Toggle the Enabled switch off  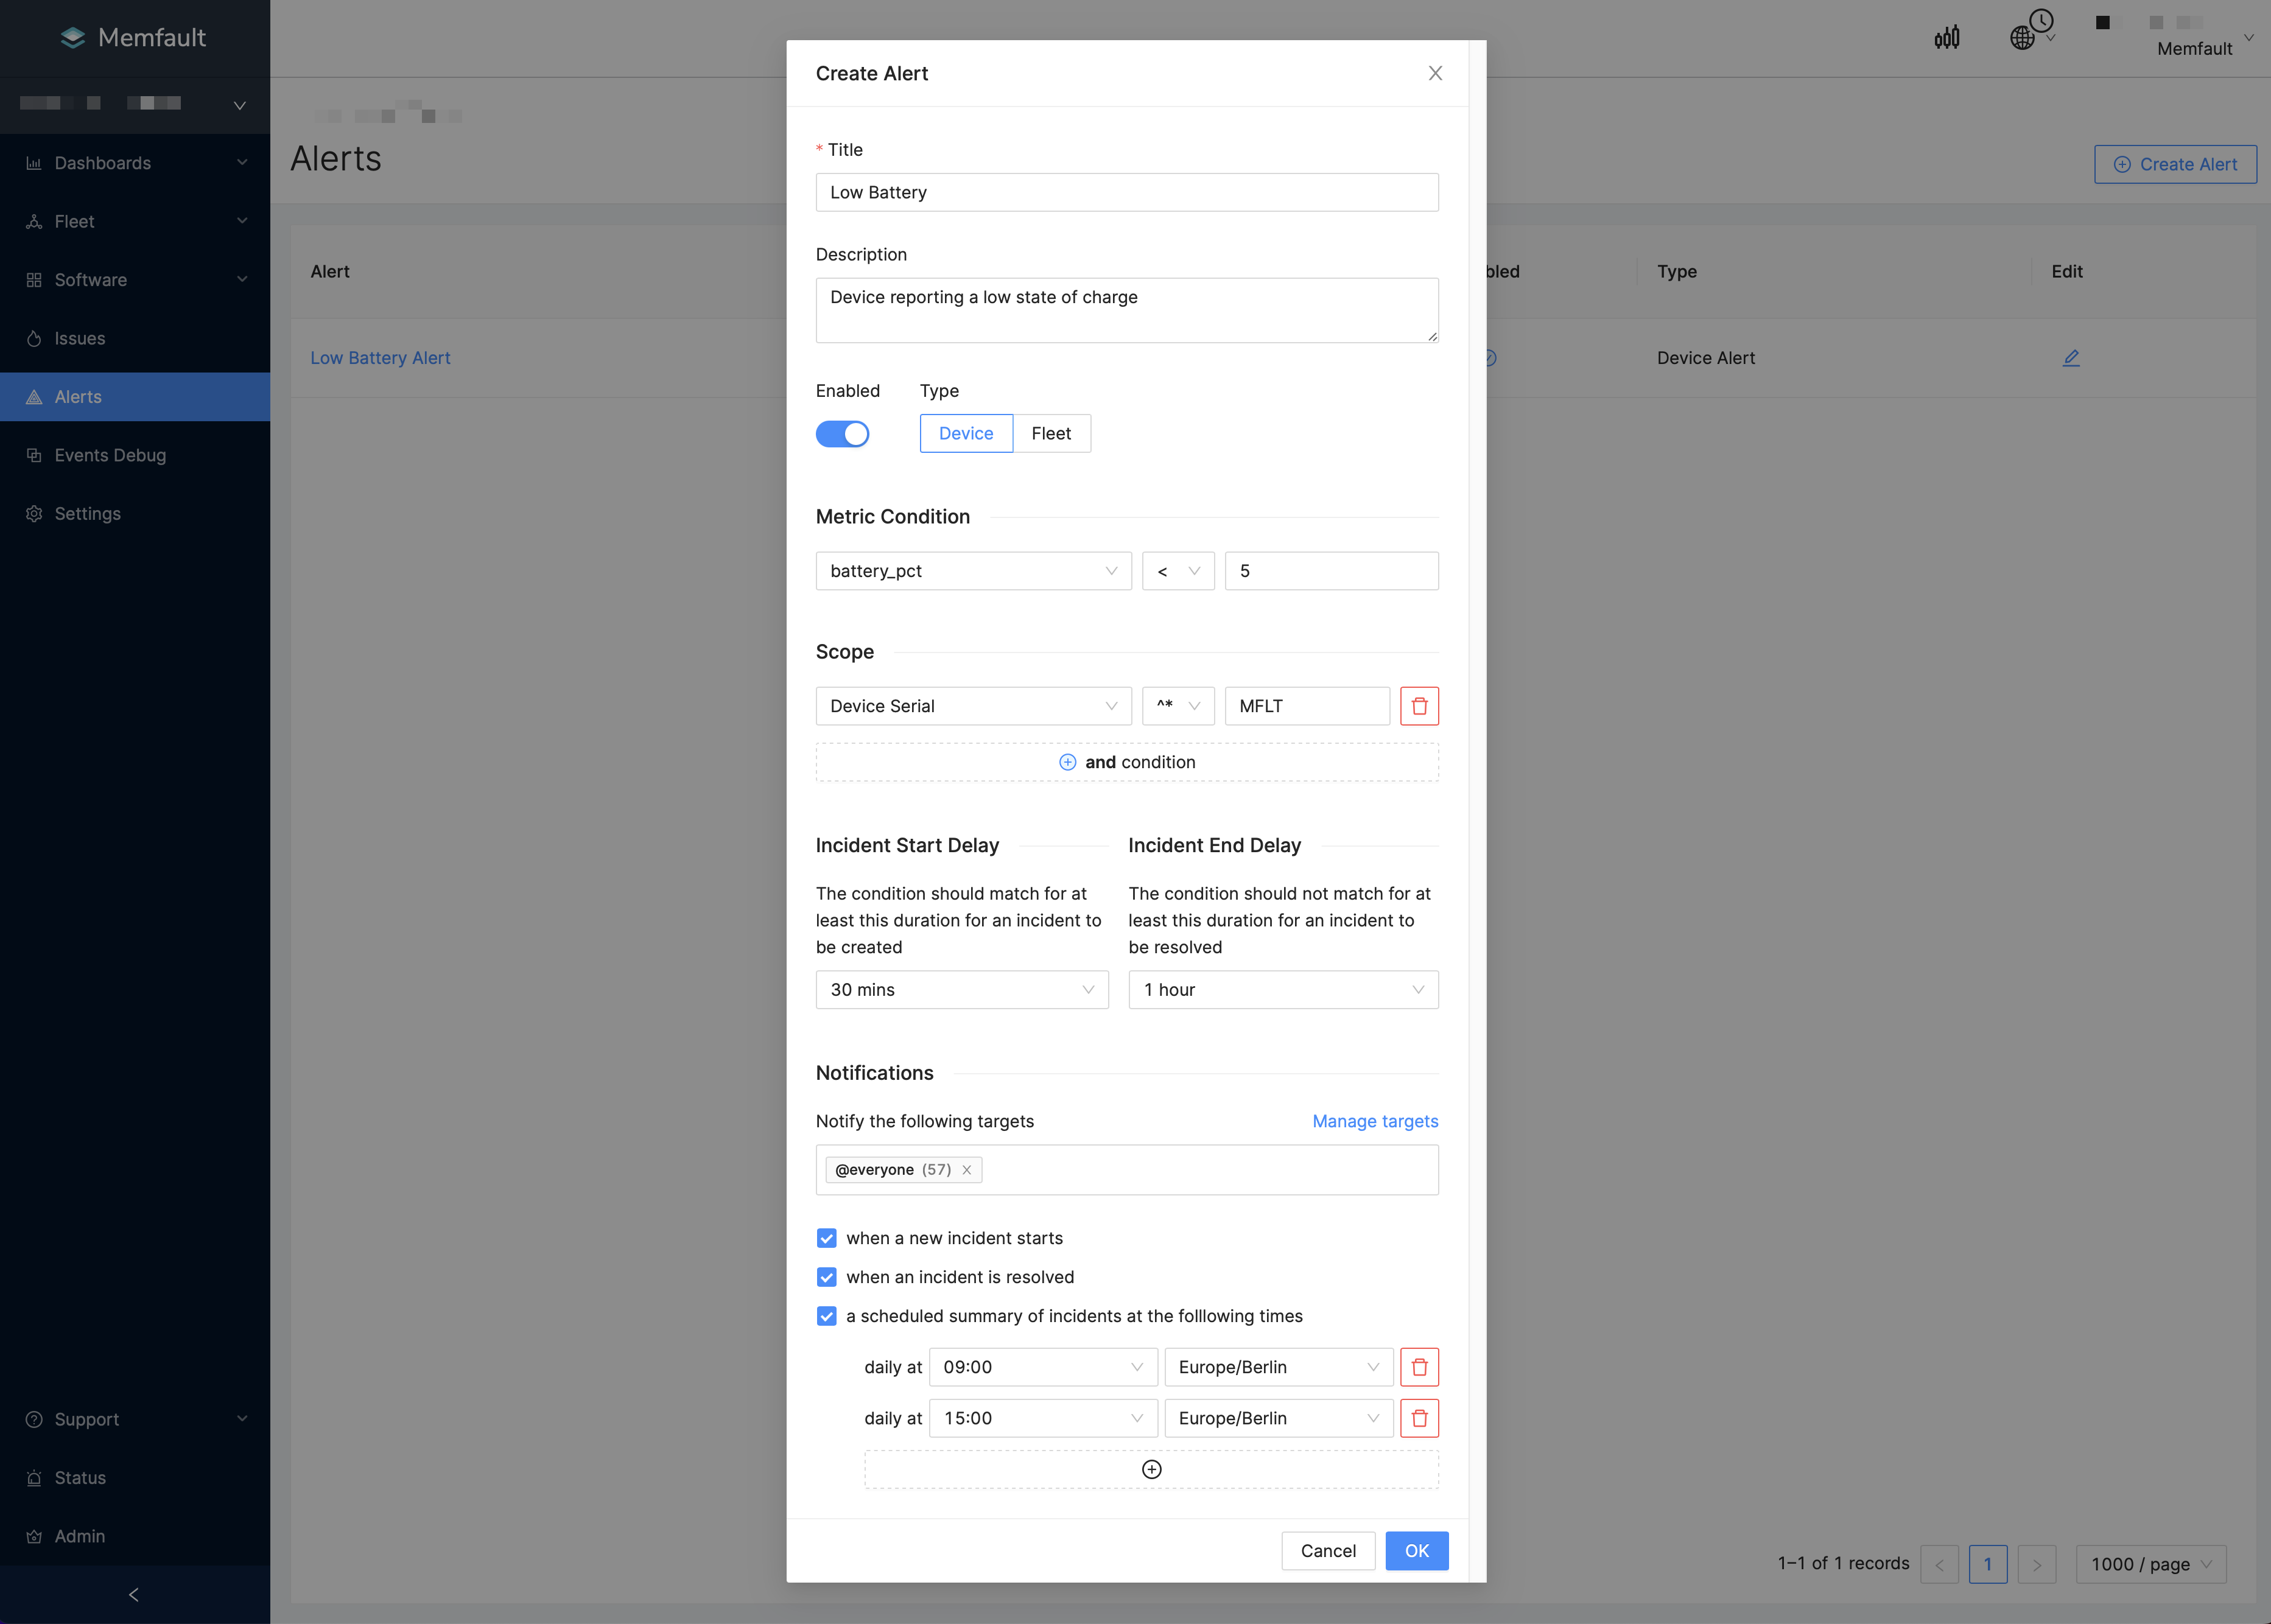coord(842,434)
